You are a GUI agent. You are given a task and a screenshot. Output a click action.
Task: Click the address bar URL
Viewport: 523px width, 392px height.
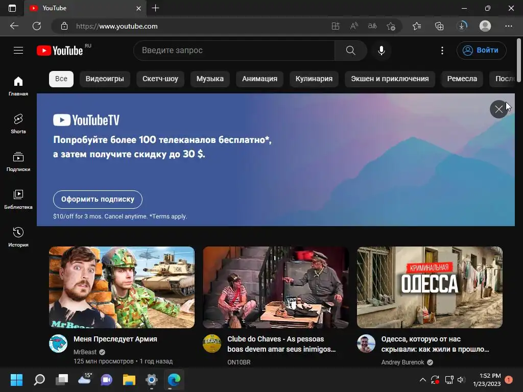[117, 26]
